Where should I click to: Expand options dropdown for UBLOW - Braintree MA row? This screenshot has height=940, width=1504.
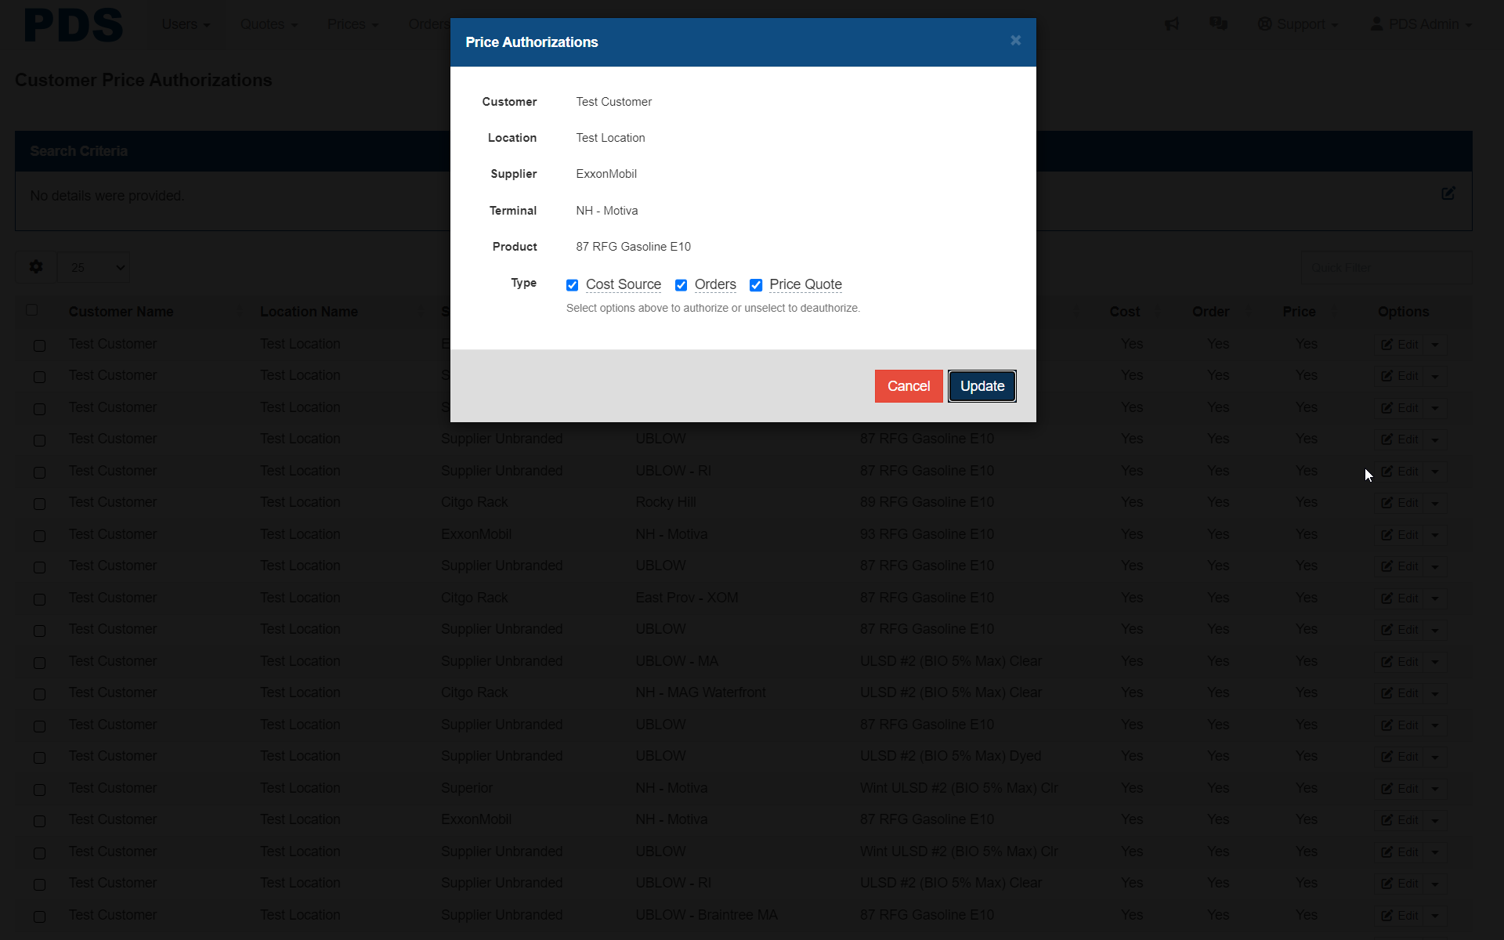(x=1435, y=916)
